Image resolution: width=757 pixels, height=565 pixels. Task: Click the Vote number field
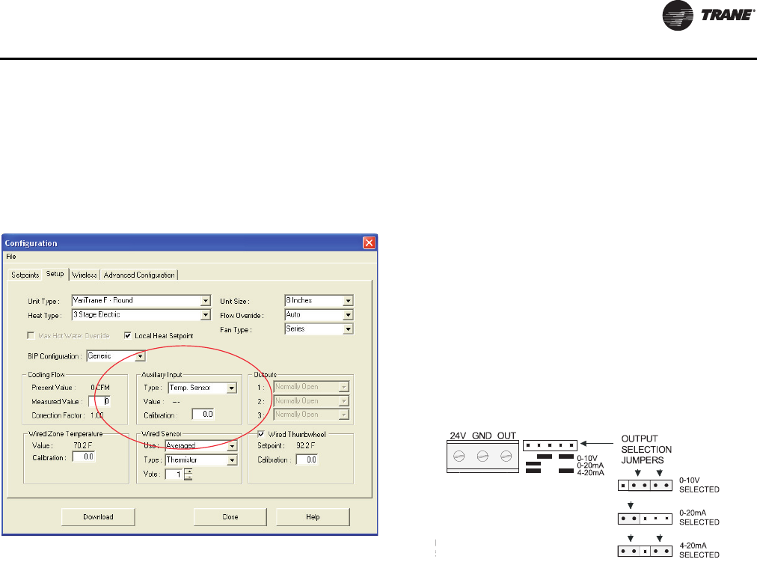pyautogui.click(x=174, y=474)
